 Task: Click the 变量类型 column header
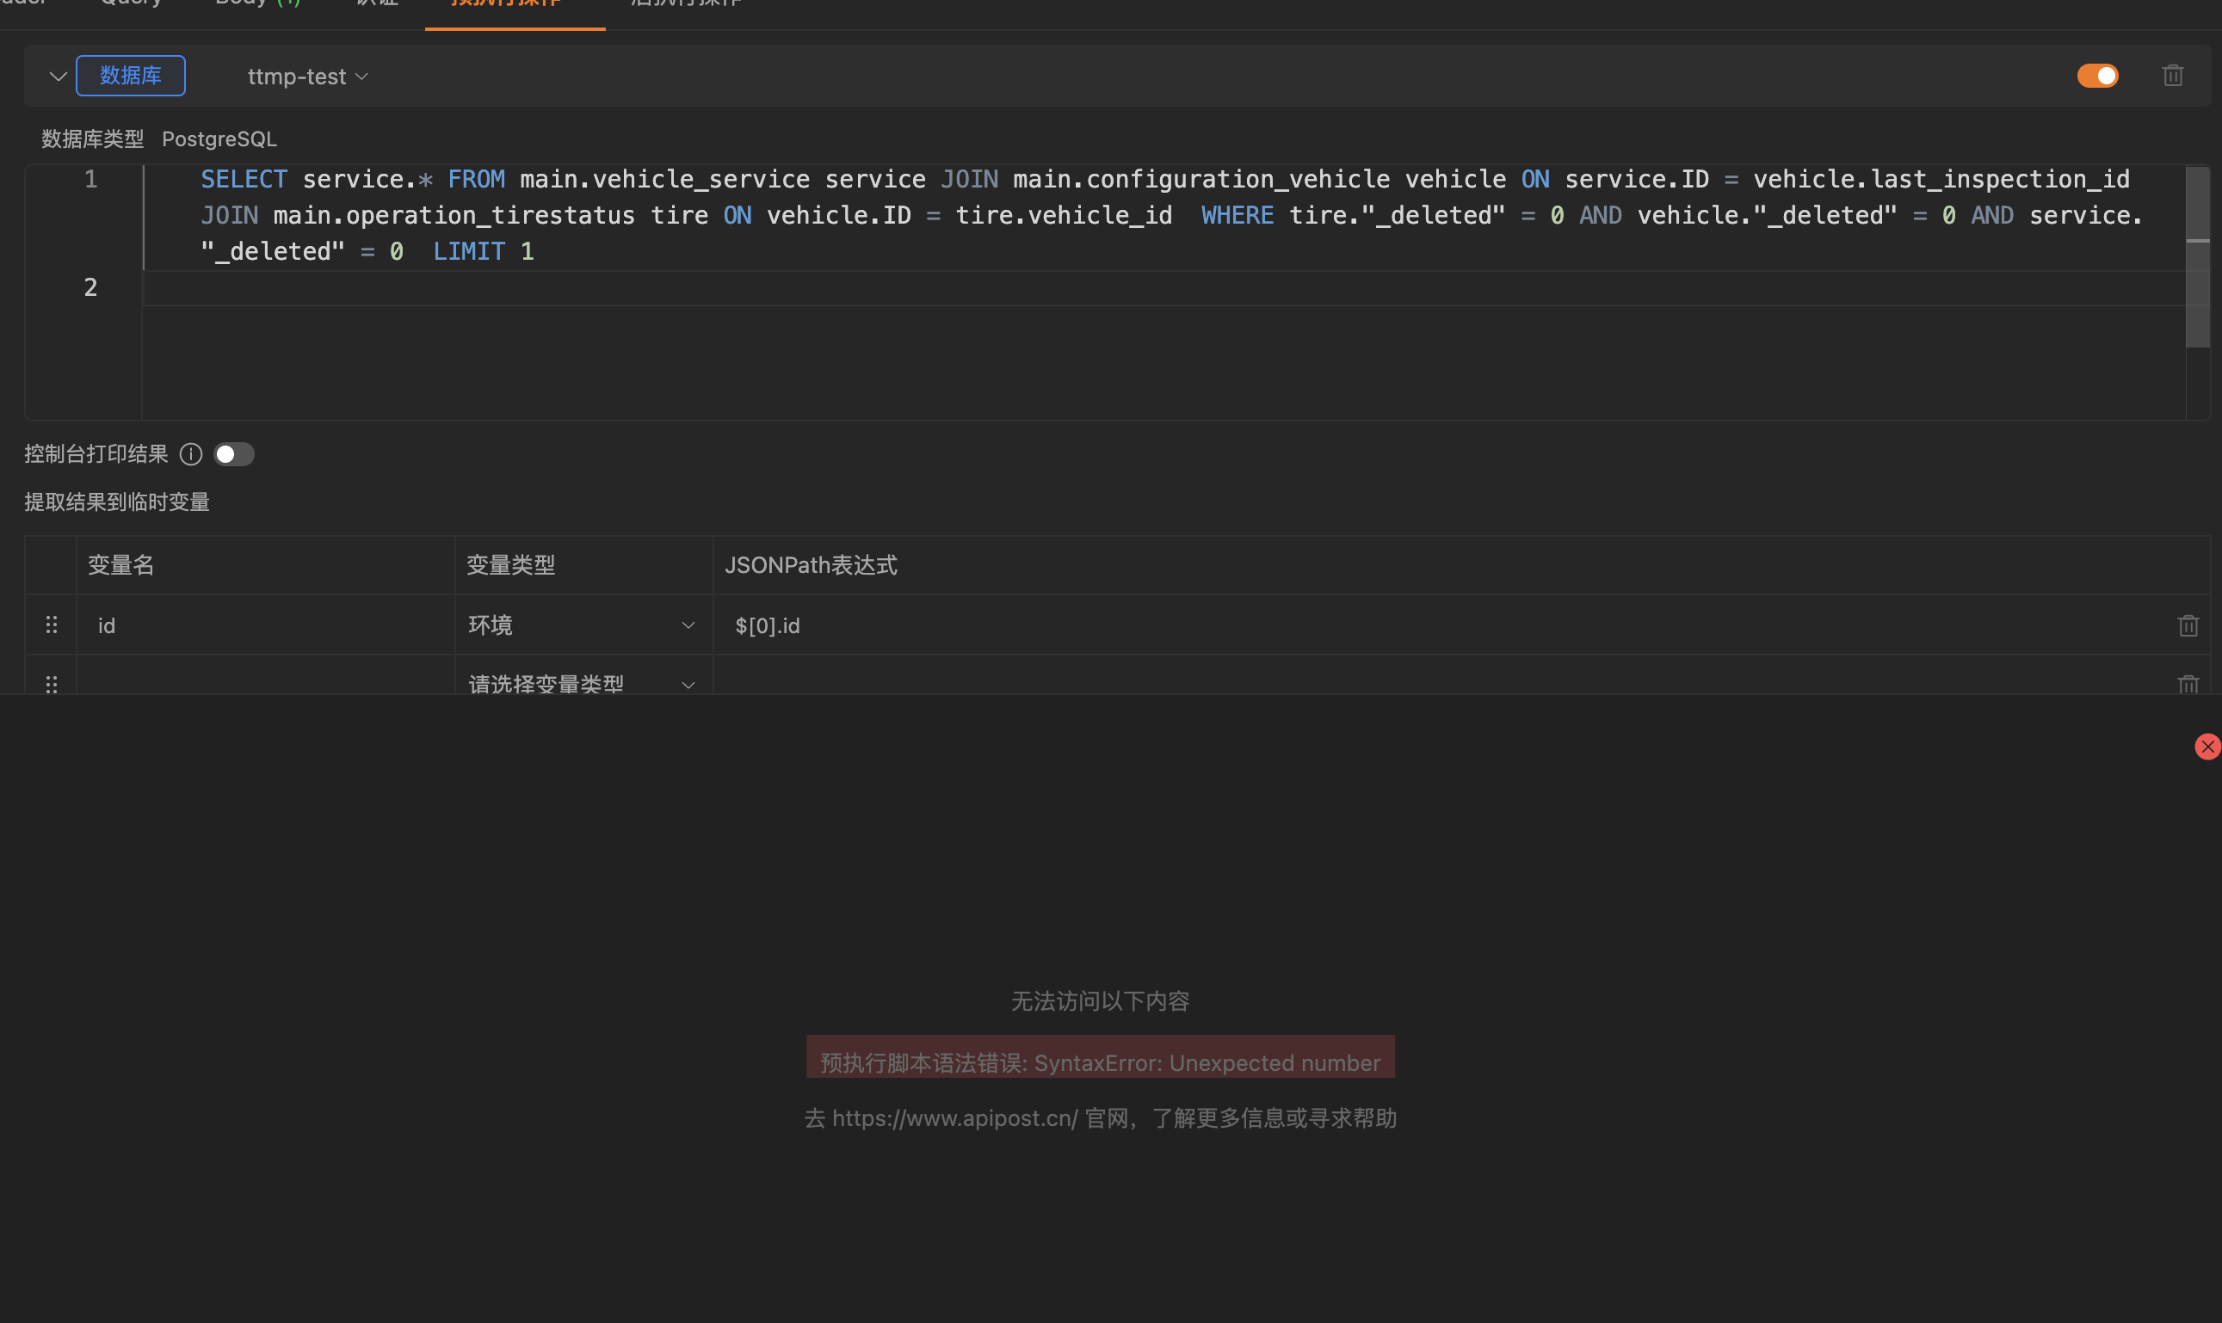[x=511, y=565]
